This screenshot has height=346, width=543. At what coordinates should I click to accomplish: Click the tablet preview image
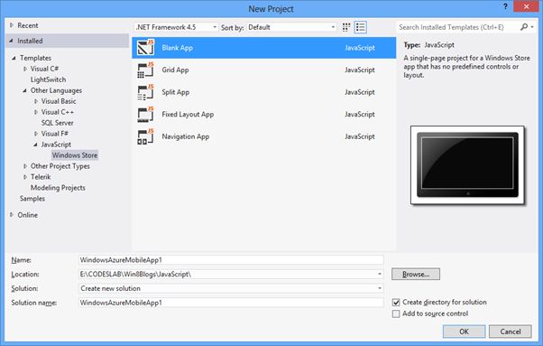467,165
